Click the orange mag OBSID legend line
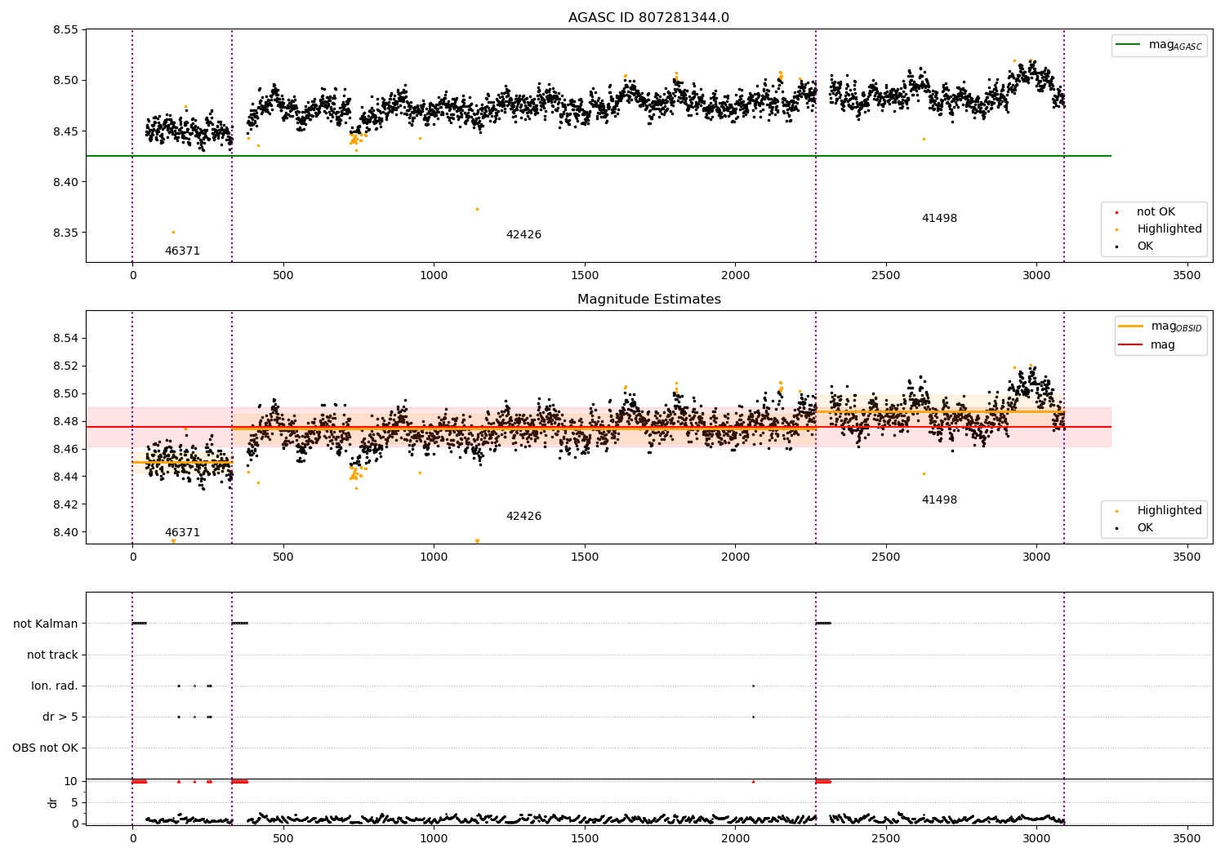Viewport: 1225px width, 857px height. [1131, 326]
